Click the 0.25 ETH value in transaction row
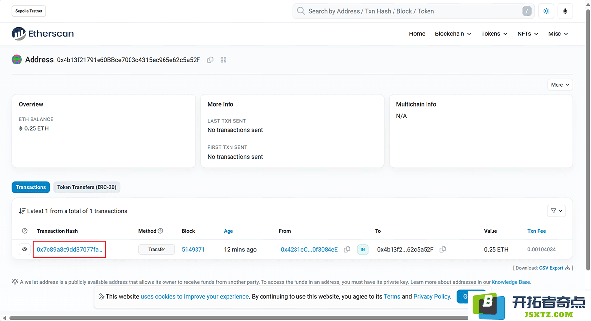This screenshot has width=591, height=321. click(496, 250)
